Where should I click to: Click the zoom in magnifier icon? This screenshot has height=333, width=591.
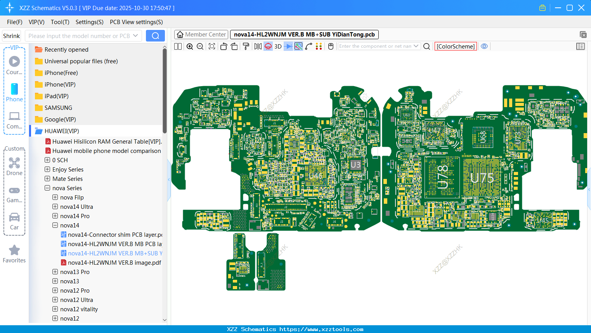point(190,47)
